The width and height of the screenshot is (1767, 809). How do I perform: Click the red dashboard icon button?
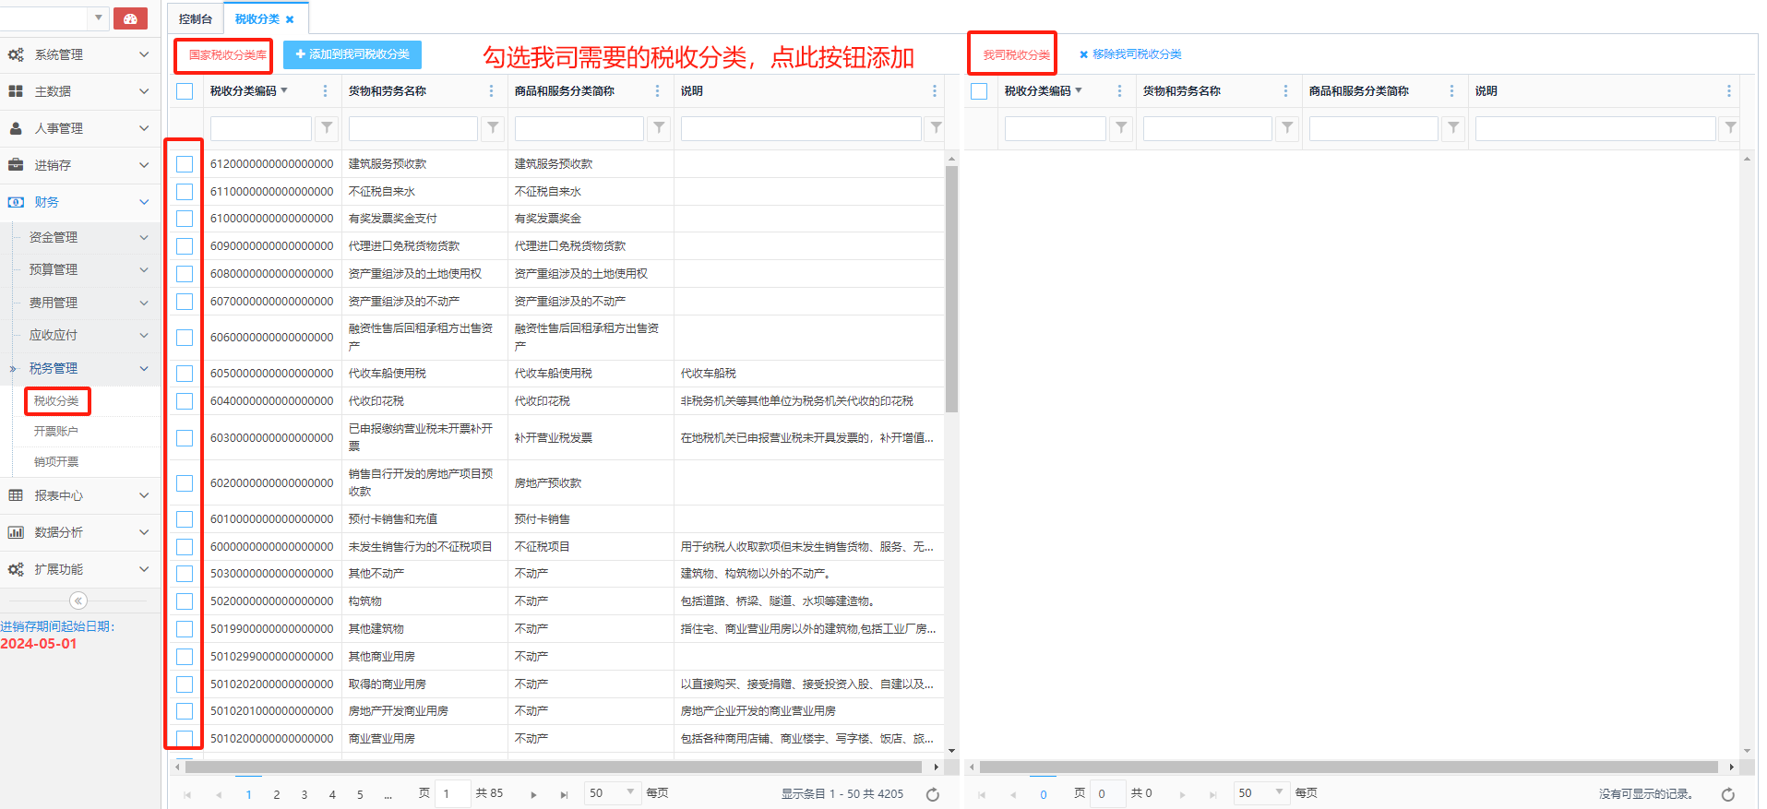tap(130, 18)
